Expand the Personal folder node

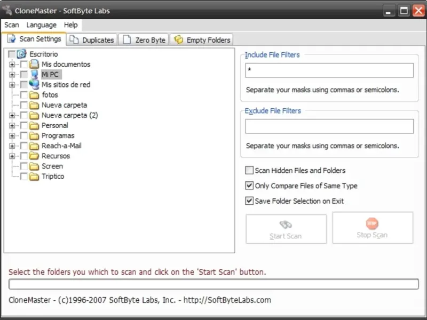[12, 125]
